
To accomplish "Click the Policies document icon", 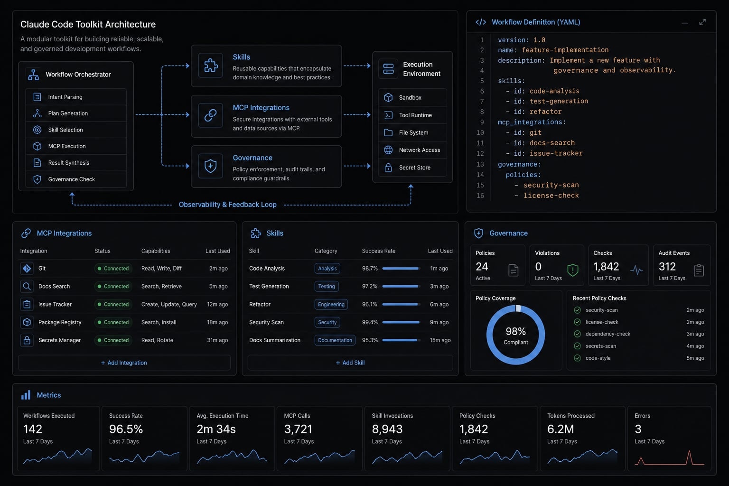I will click(x=513, y=270).
